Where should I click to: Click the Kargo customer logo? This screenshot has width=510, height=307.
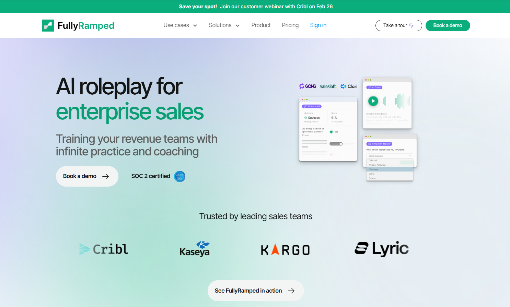pos(285,250)
